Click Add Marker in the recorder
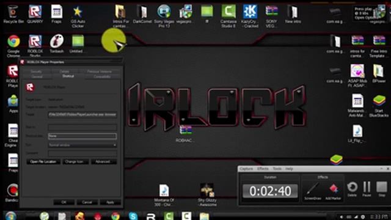Viewport: 391px width, 220px height. point(333,191)
